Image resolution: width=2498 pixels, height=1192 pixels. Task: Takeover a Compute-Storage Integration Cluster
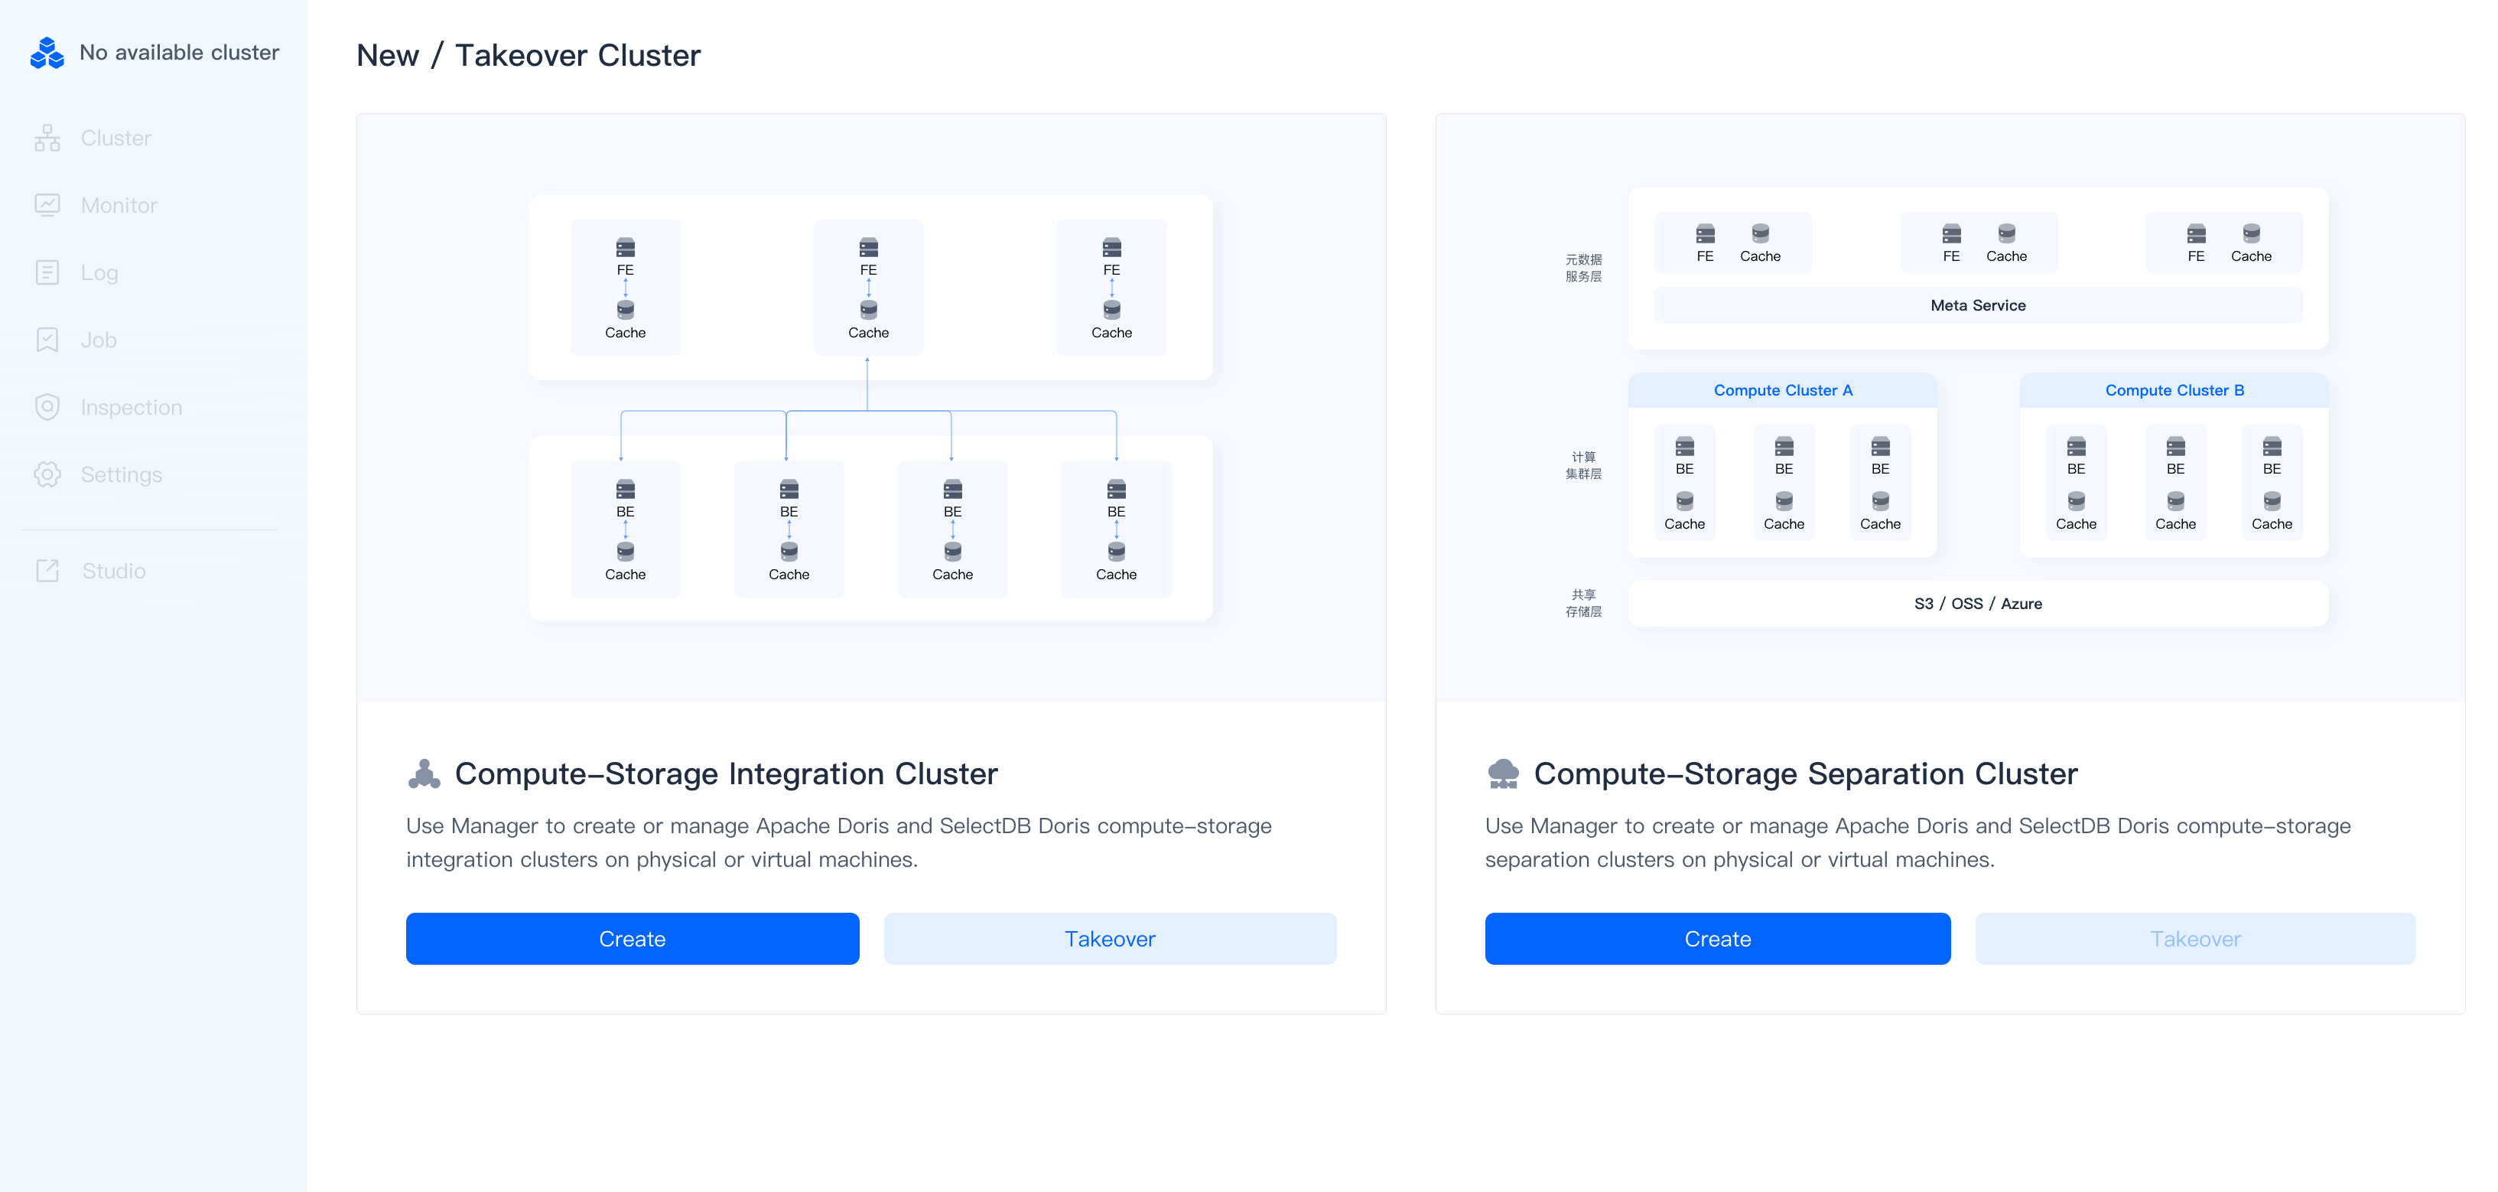tap(1109, 938)
